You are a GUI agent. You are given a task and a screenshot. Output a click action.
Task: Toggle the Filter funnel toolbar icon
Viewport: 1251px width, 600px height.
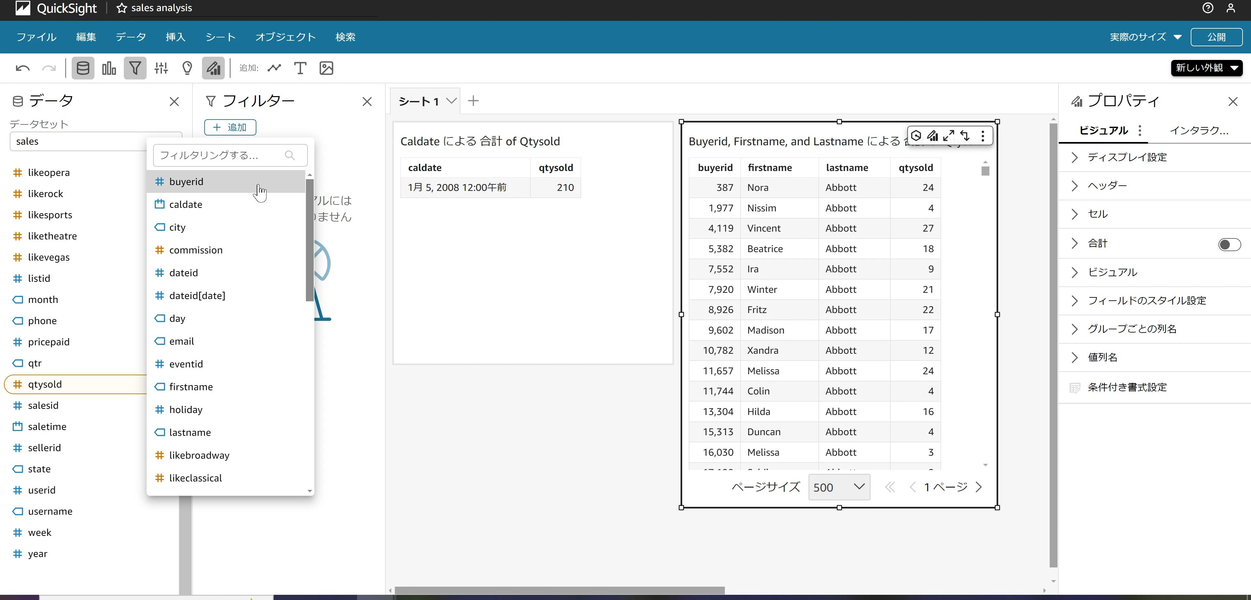(135, 68)
